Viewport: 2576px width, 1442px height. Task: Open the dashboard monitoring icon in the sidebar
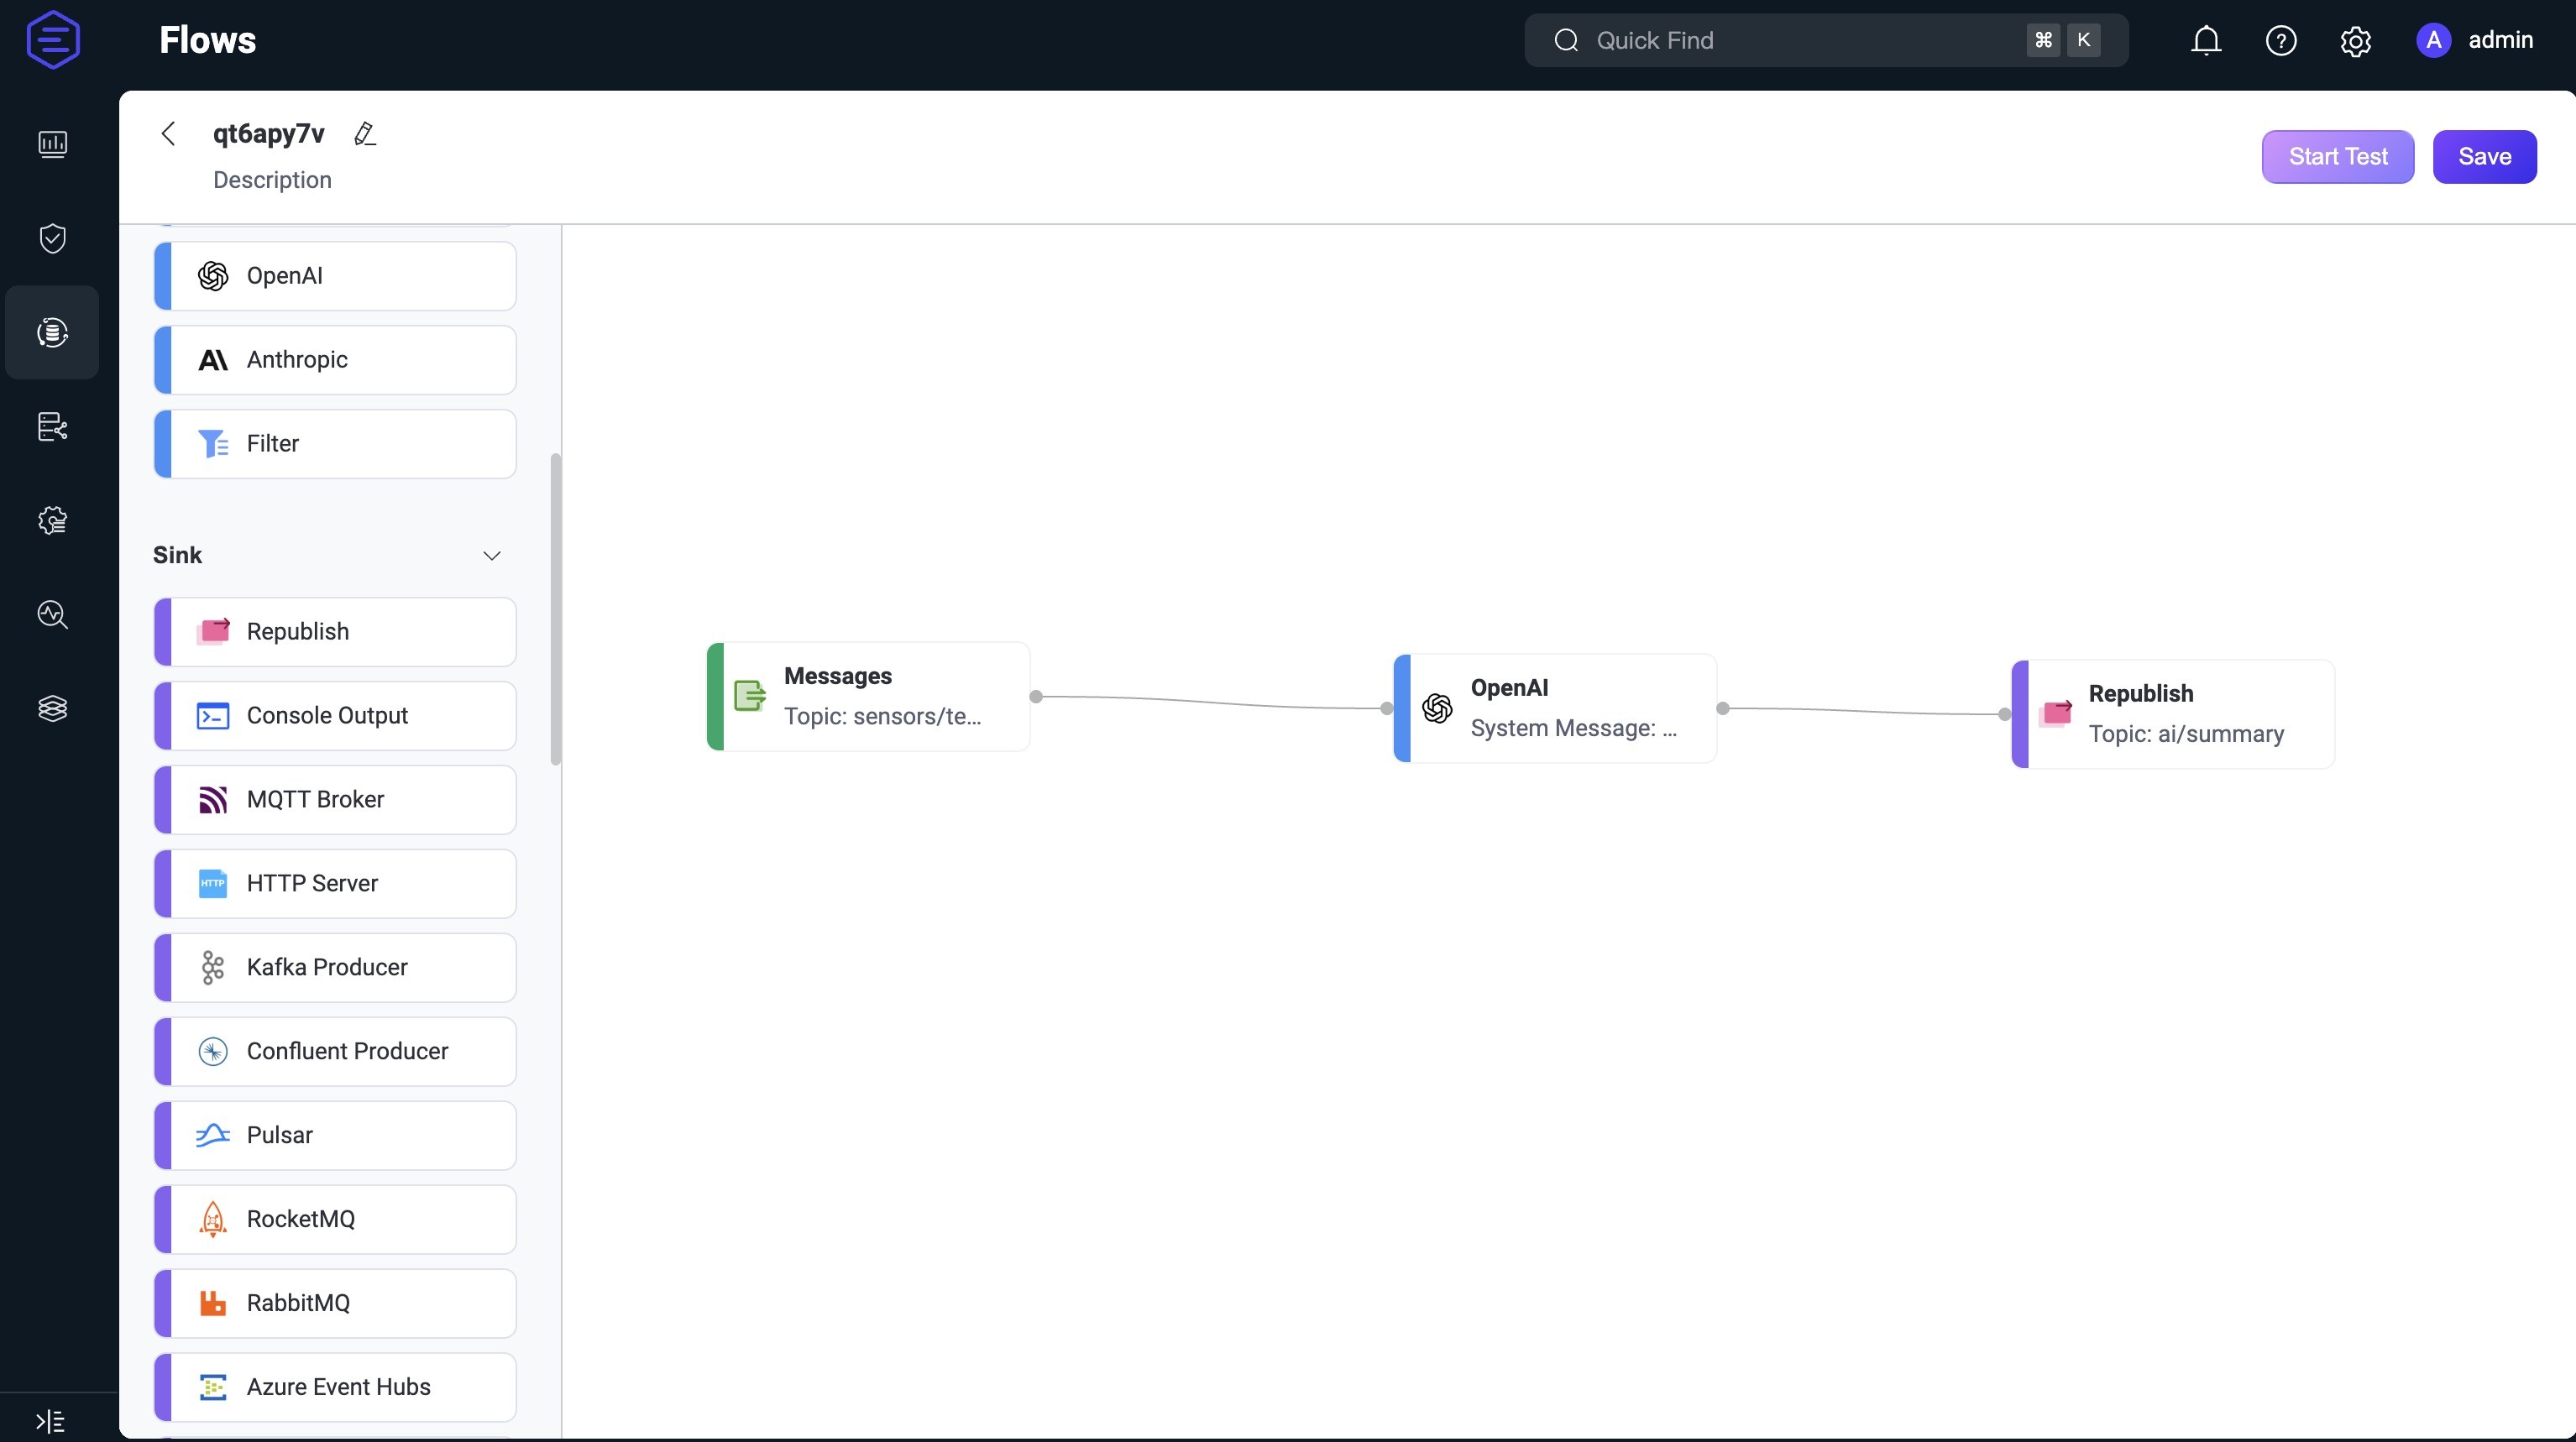coord(52,144)
